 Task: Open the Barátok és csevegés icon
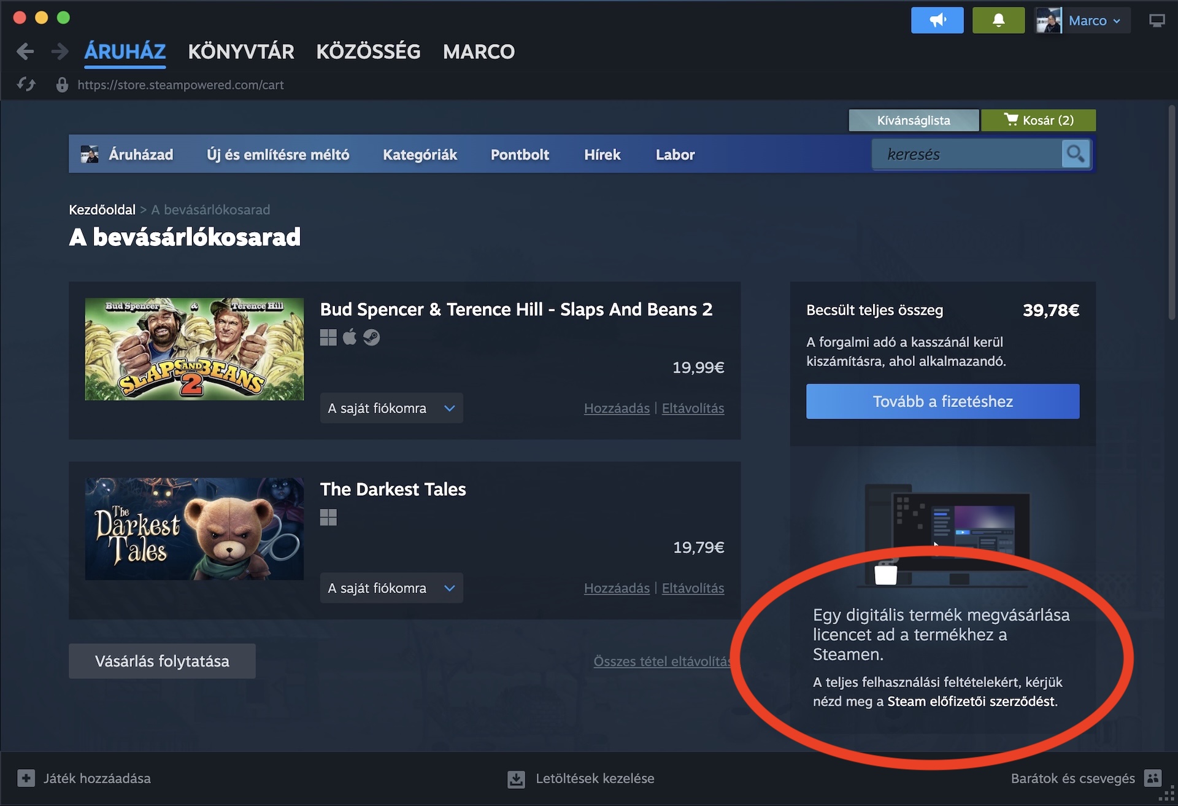coord(1152,778)
